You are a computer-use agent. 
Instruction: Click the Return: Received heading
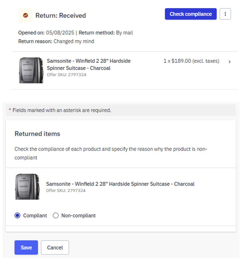coord(61,15)
